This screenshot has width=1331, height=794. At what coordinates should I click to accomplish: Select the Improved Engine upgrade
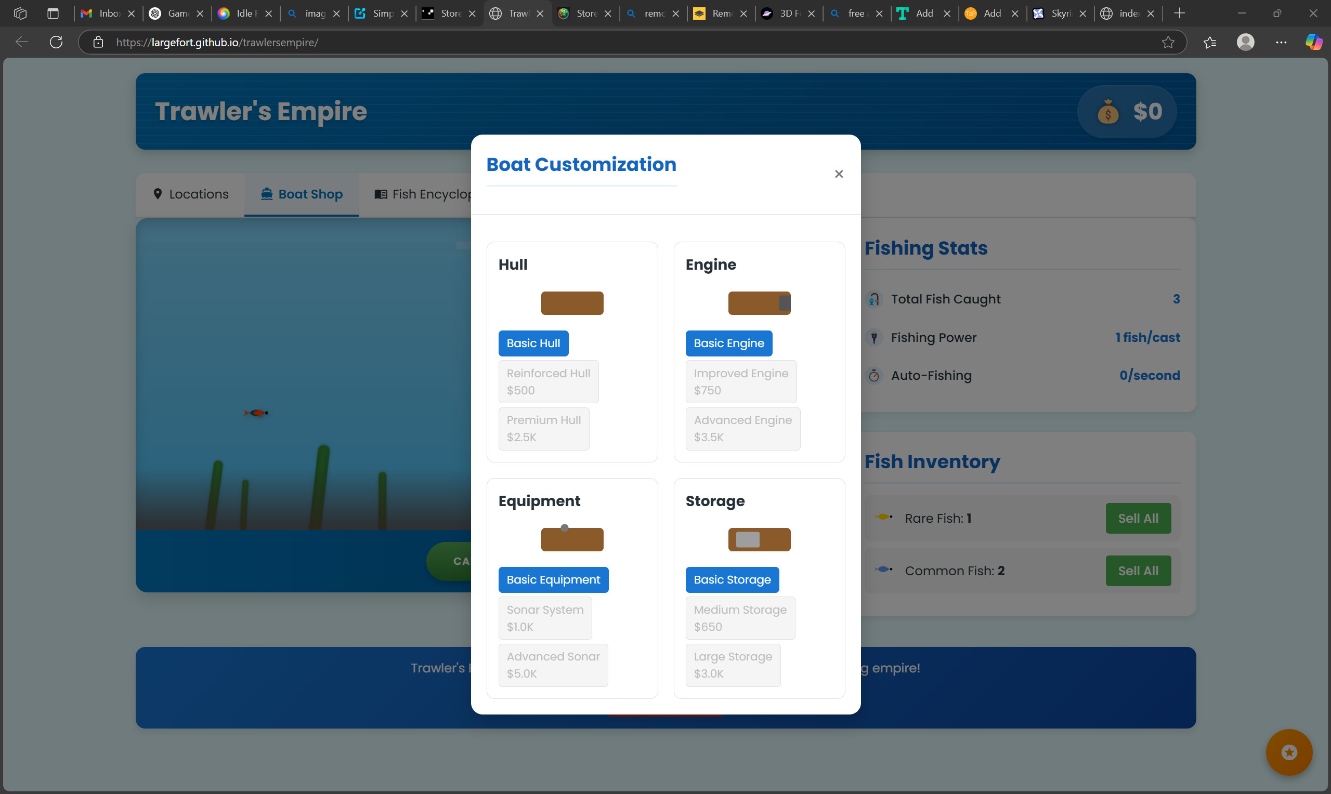[x=741, y=381]
